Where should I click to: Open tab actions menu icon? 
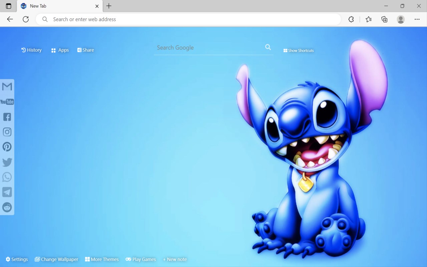9,6
